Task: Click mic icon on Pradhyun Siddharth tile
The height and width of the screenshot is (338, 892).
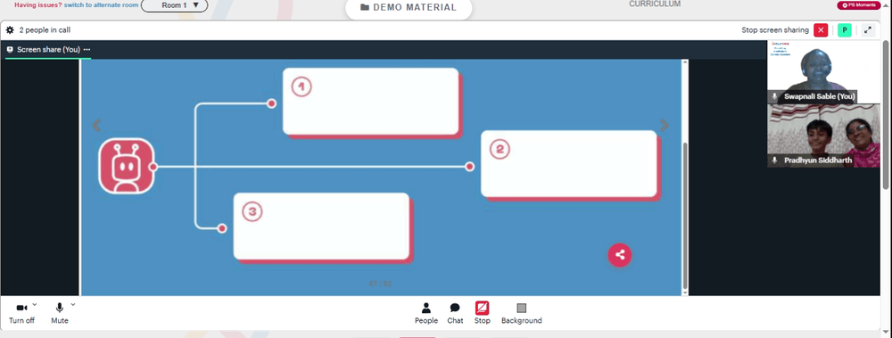Action: [774, 161]
